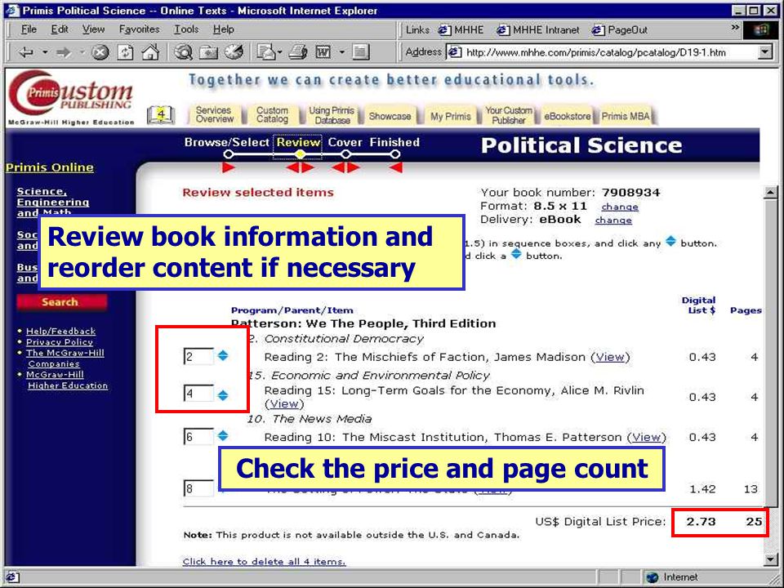Switch to My Primis tab

(451, 117)
